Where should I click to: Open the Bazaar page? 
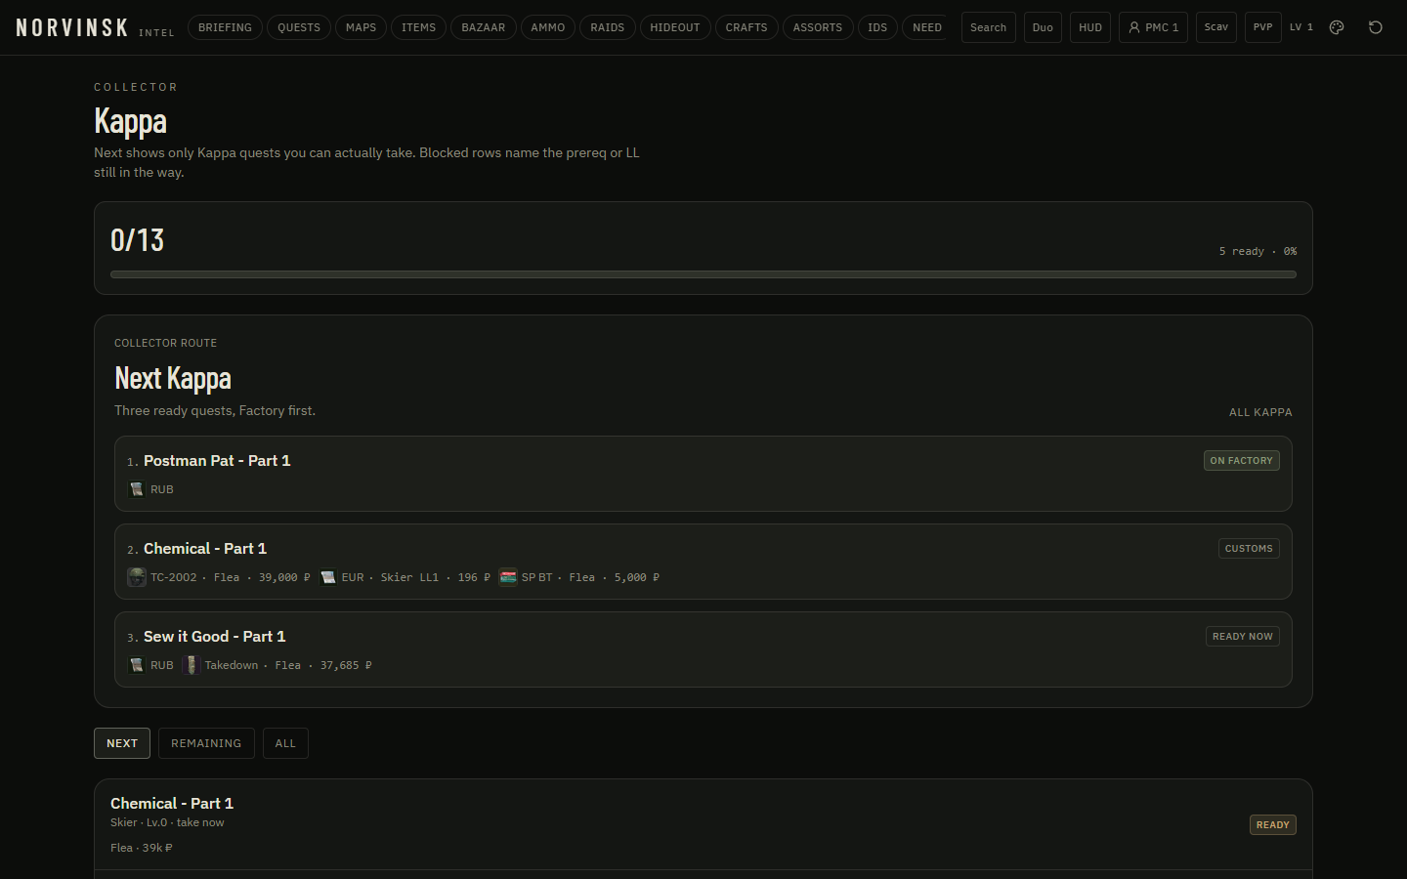pyautogui.click(x=484, y=27)
